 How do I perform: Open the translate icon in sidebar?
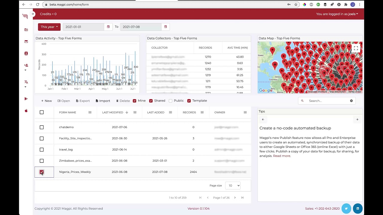pyautogui.click(x=26, y=82)
